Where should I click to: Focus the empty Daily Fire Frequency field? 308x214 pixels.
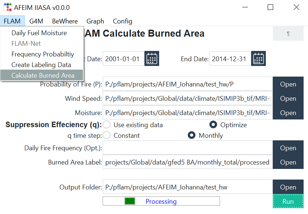tap(188, 148)
